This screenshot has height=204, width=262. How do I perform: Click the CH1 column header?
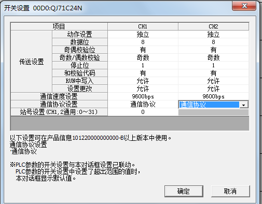click(x=143, y=26)
